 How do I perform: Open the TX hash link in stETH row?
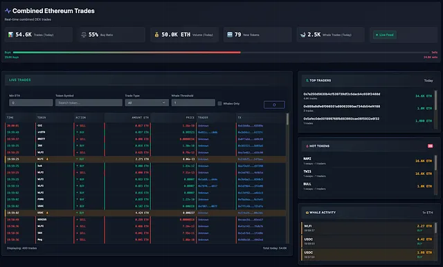coord(250,132)
